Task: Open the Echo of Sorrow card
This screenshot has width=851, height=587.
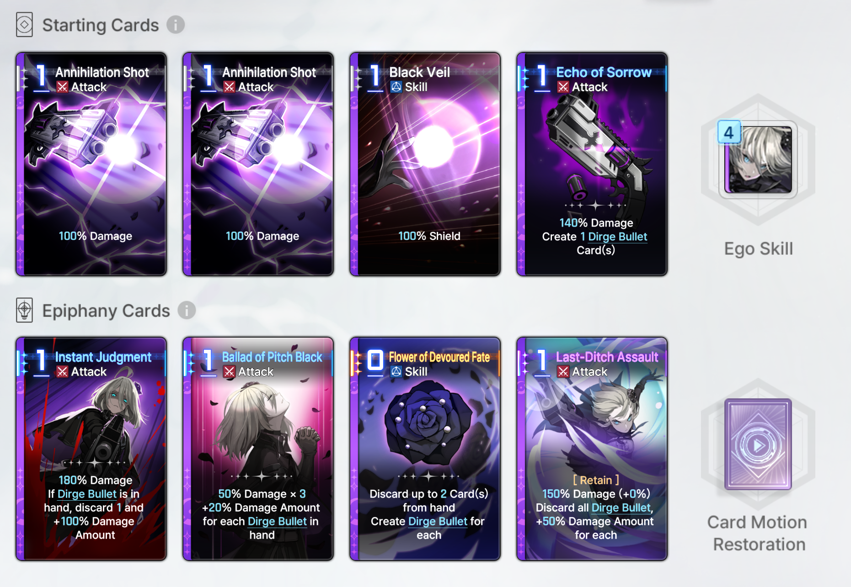Action: click(x=592, y=164)
